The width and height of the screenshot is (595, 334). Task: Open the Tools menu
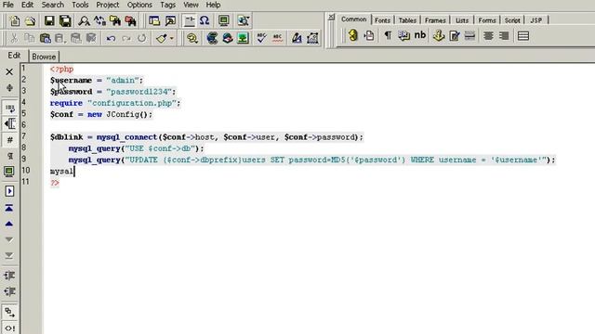[80, 5]
